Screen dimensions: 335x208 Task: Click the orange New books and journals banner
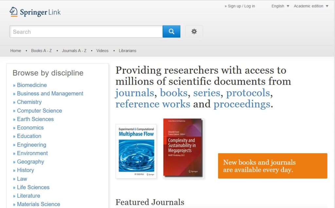point(273,166)
